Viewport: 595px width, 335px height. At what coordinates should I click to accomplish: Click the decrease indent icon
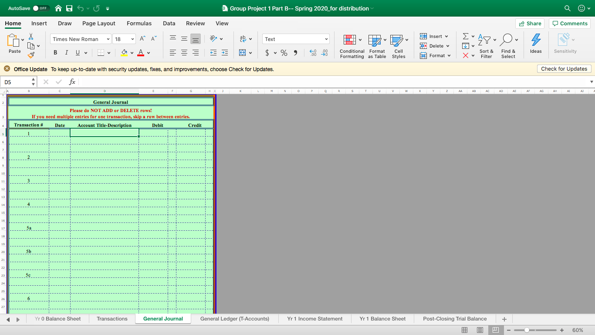(x=213, y=53)
